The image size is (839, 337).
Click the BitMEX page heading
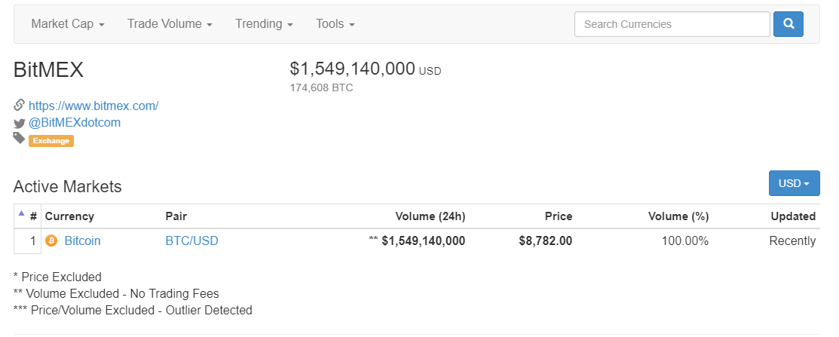coord(49,70)
